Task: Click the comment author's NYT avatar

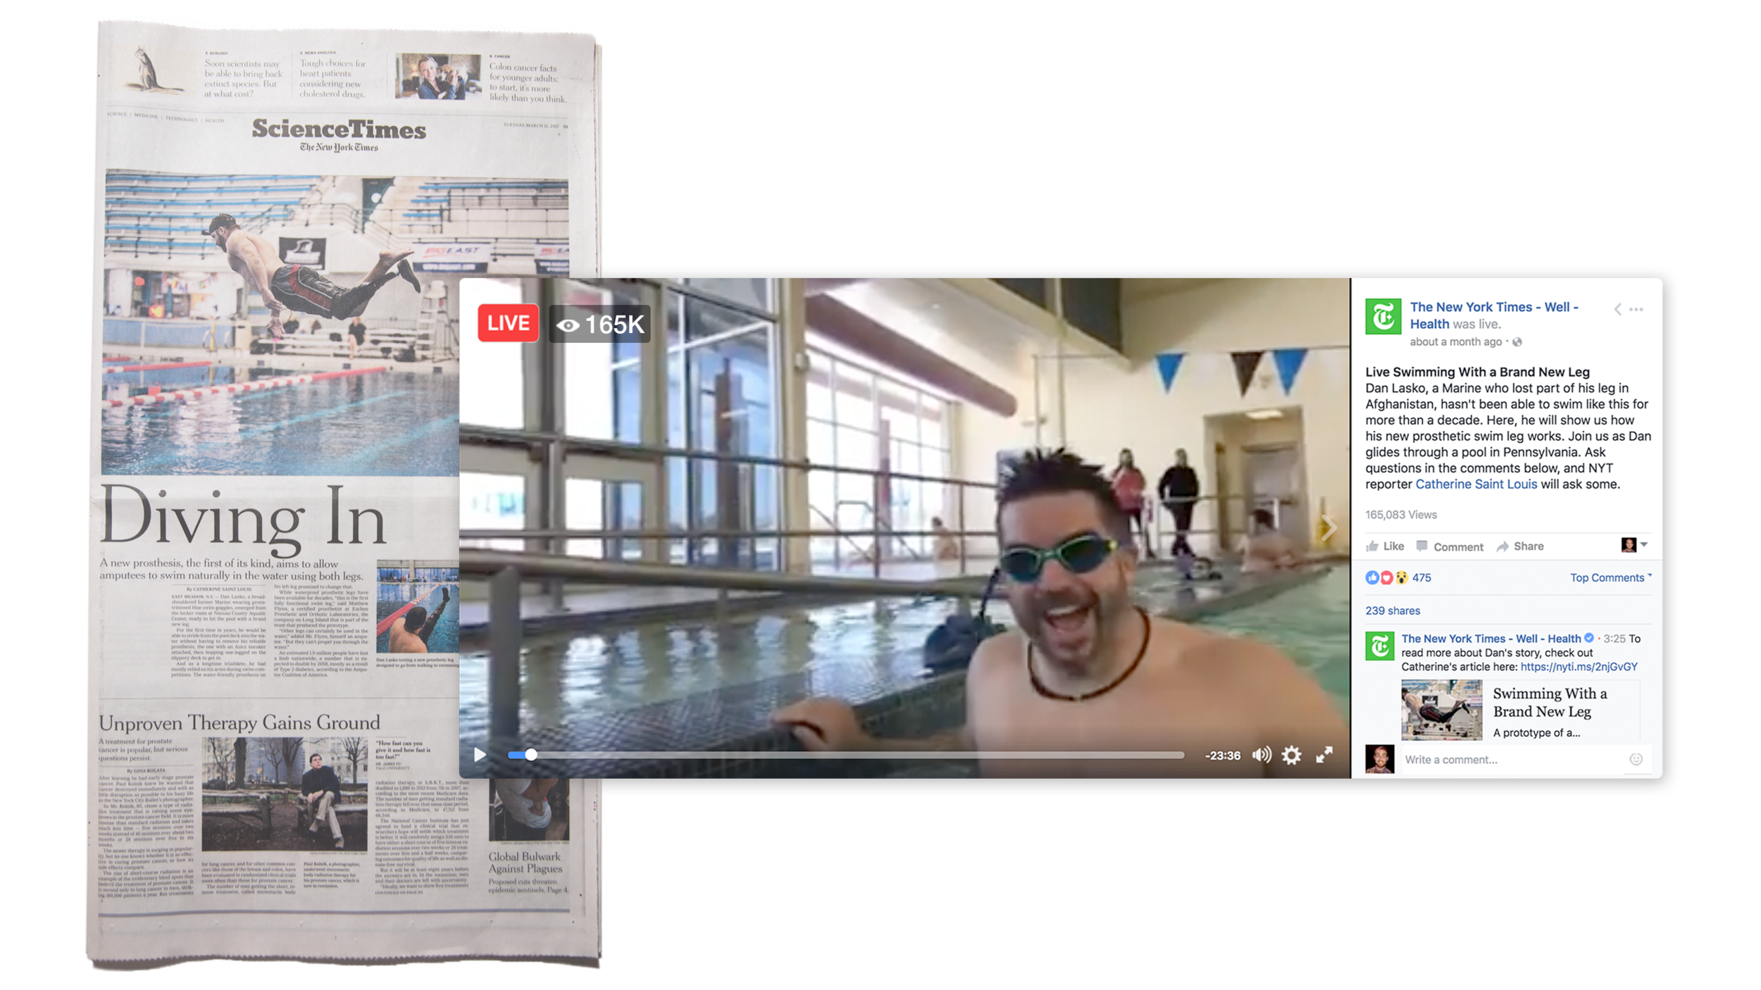Action: click(1379, 646)
